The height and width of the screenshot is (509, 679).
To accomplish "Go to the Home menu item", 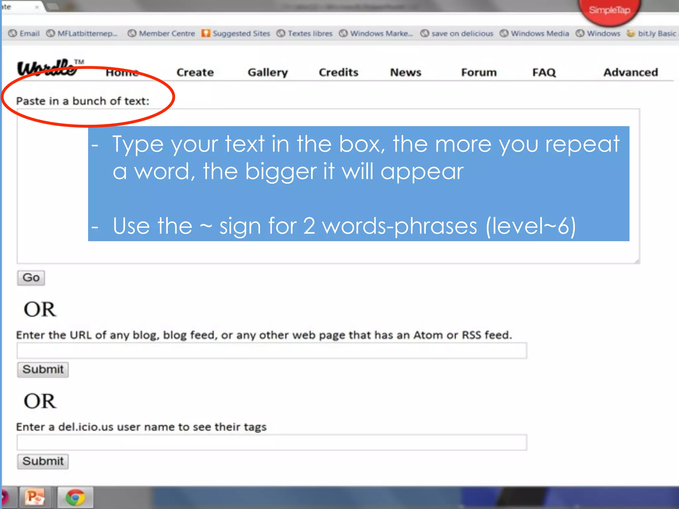I will coord(122,72).
